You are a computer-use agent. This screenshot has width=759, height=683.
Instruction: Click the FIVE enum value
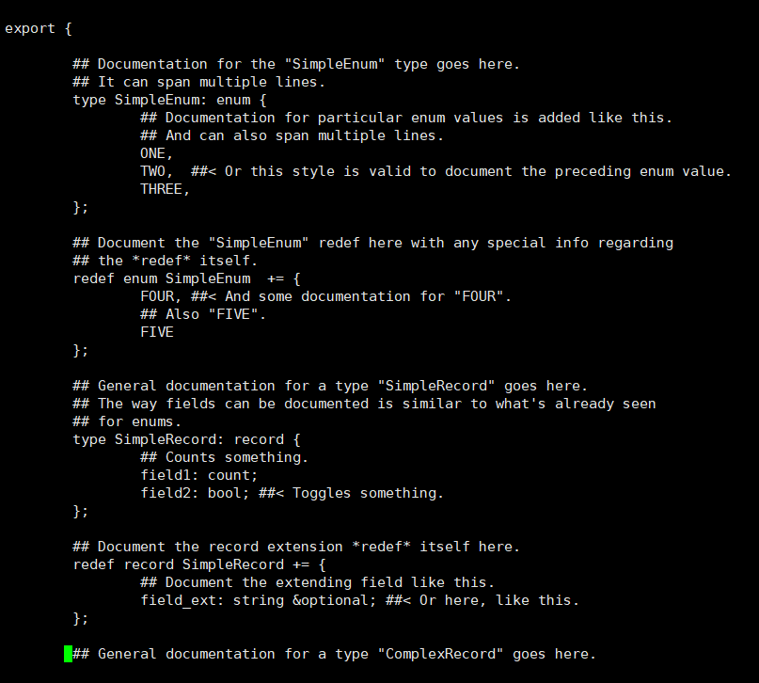pos(157,332)
